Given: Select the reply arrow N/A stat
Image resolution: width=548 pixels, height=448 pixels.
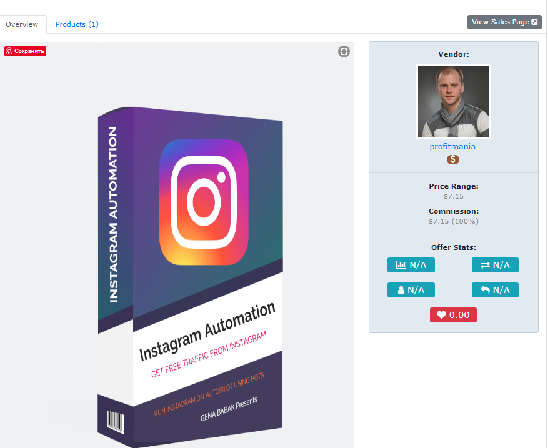Looking at the screenshot, I should pos(496,290).
